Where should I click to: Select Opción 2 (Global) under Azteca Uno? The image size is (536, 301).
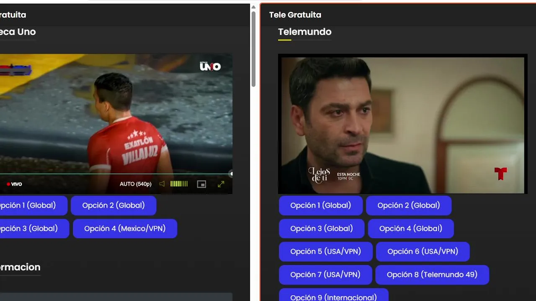(113, 205)
